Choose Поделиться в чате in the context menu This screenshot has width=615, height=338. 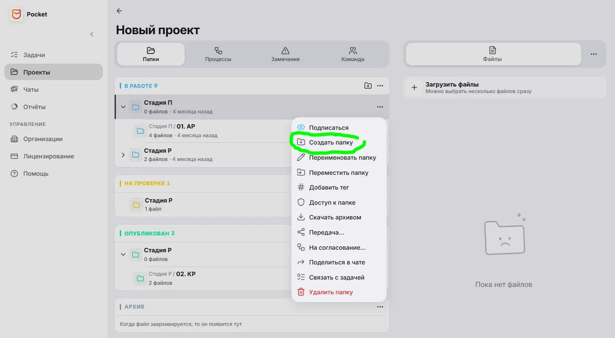pyautogui.click(x=339, y=262)
